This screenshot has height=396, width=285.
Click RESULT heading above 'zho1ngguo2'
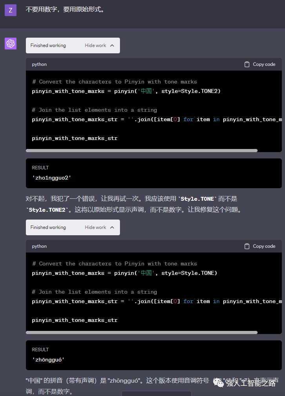[40, 168]
